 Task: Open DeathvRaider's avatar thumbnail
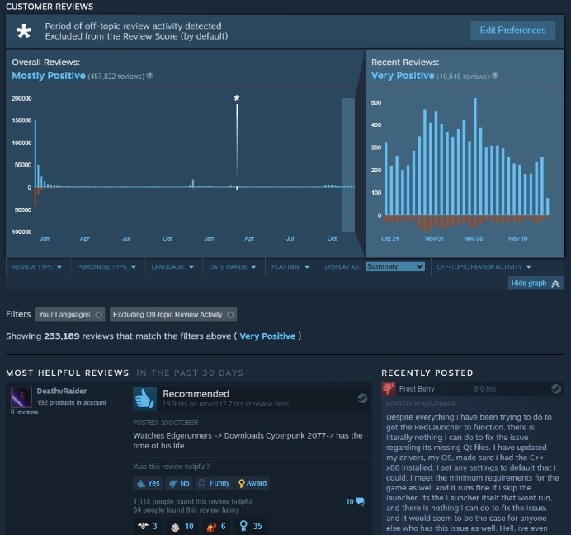point(21,397)
